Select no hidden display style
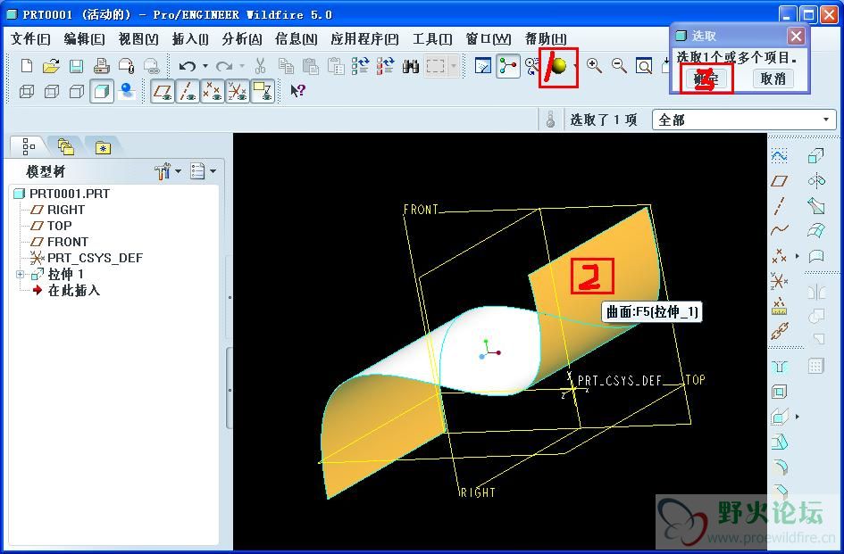Screen dimensions: 844x554 point(77,91)
